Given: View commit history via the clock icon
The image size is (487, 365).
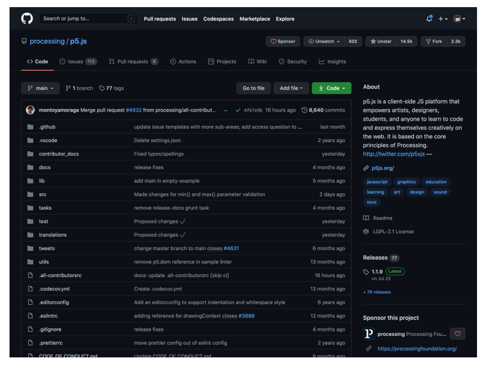Looking at the screenshot, I should (305, 110).
